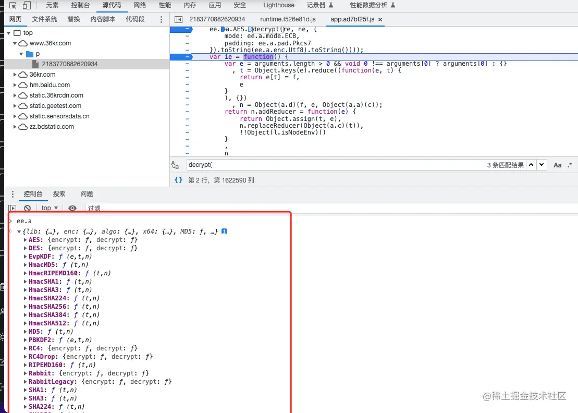The height and width of the screenshot is (413, 578).
Task: Toggle match case Aa button
Action: pos(557,165)
